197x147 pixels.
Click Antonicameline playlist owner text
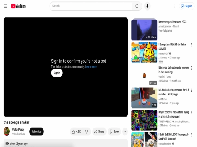point(165,26)
